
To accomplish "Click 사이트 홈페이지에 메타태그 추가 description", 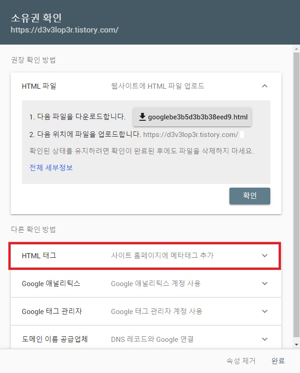I will 162,255.
